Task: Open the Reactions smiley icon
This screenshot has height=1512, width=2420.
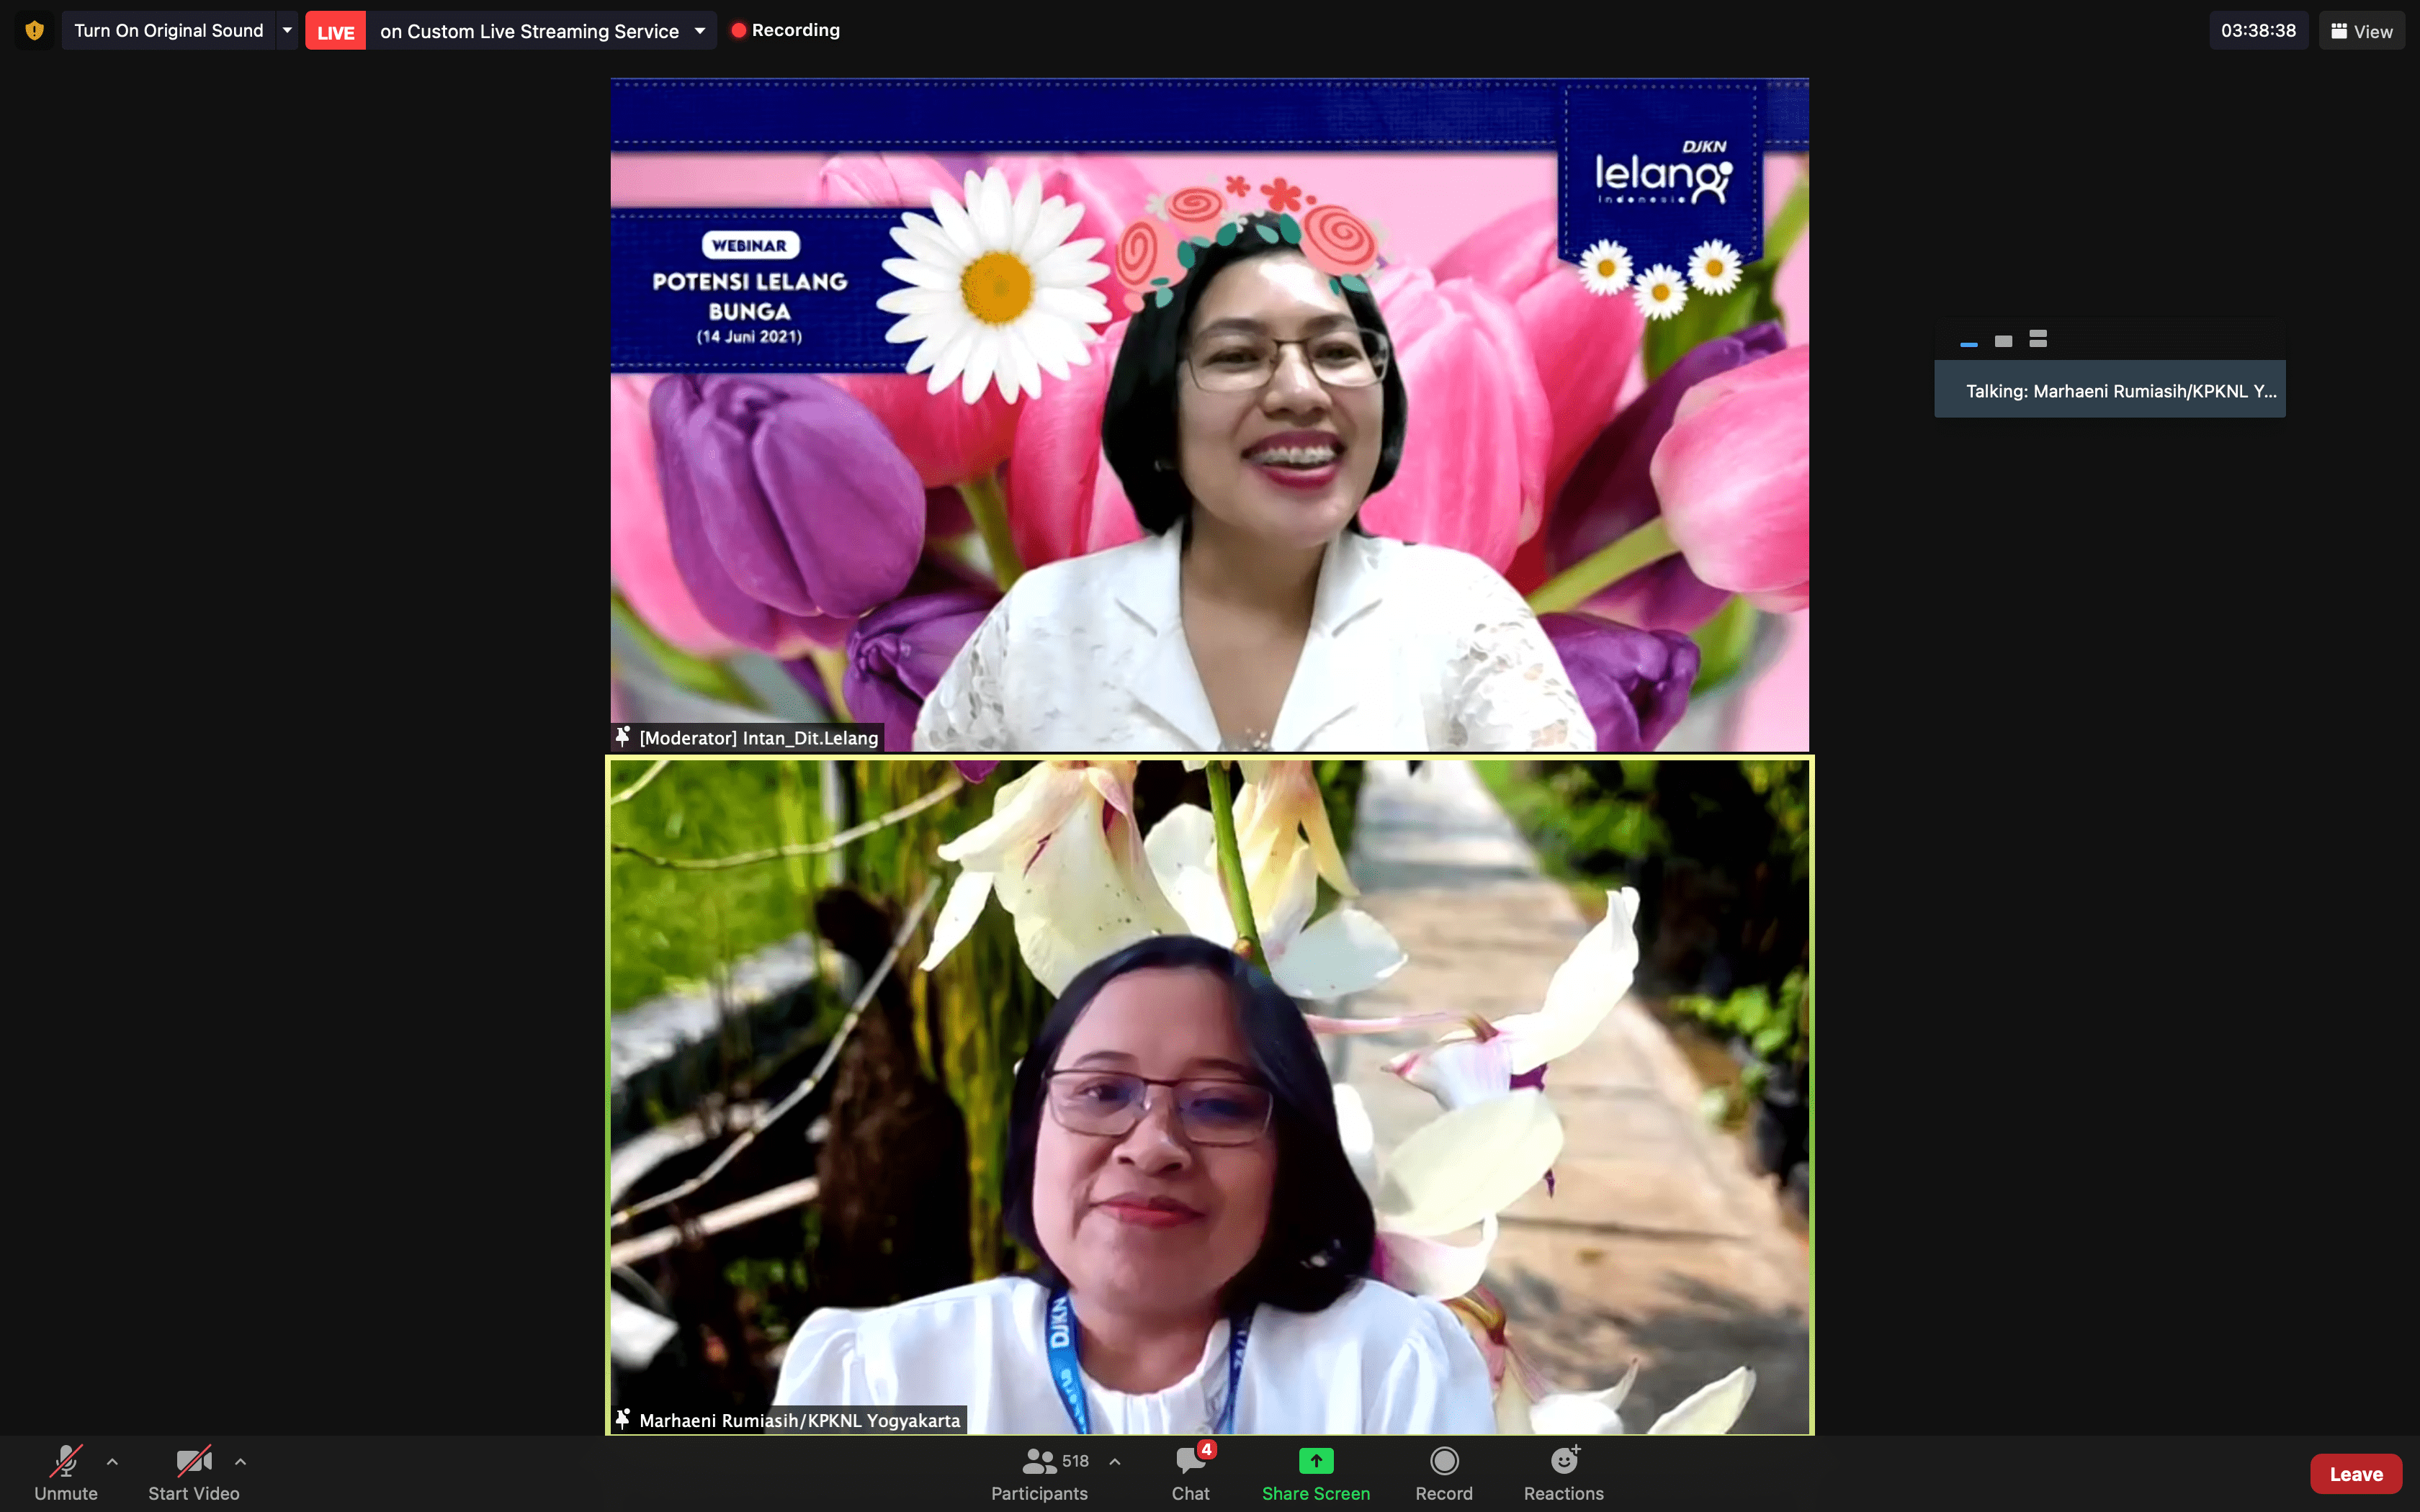Action: point(1563,1462)
